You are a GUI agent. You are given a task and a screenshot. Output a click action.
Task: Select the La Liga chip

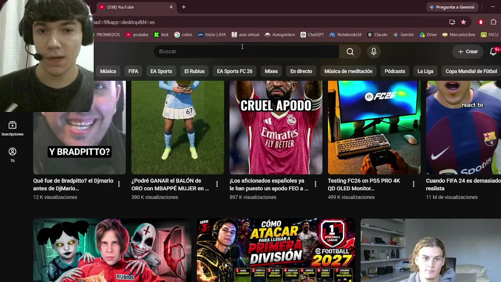point(425,71)
